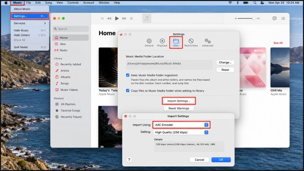Screen dimensions: 304x171
Task: Click the Search field in the sidebar
Action: (70, 29)
